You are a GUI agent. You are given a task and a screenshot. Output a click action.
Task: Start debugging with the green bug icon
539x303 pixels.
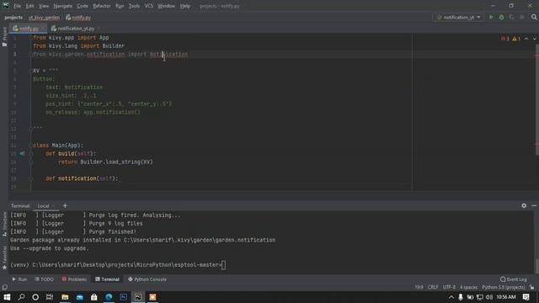[502, 17]
